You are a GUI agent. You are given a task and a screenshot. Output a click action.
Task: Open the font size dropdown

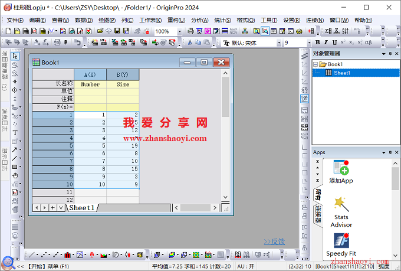coord(309,43)
